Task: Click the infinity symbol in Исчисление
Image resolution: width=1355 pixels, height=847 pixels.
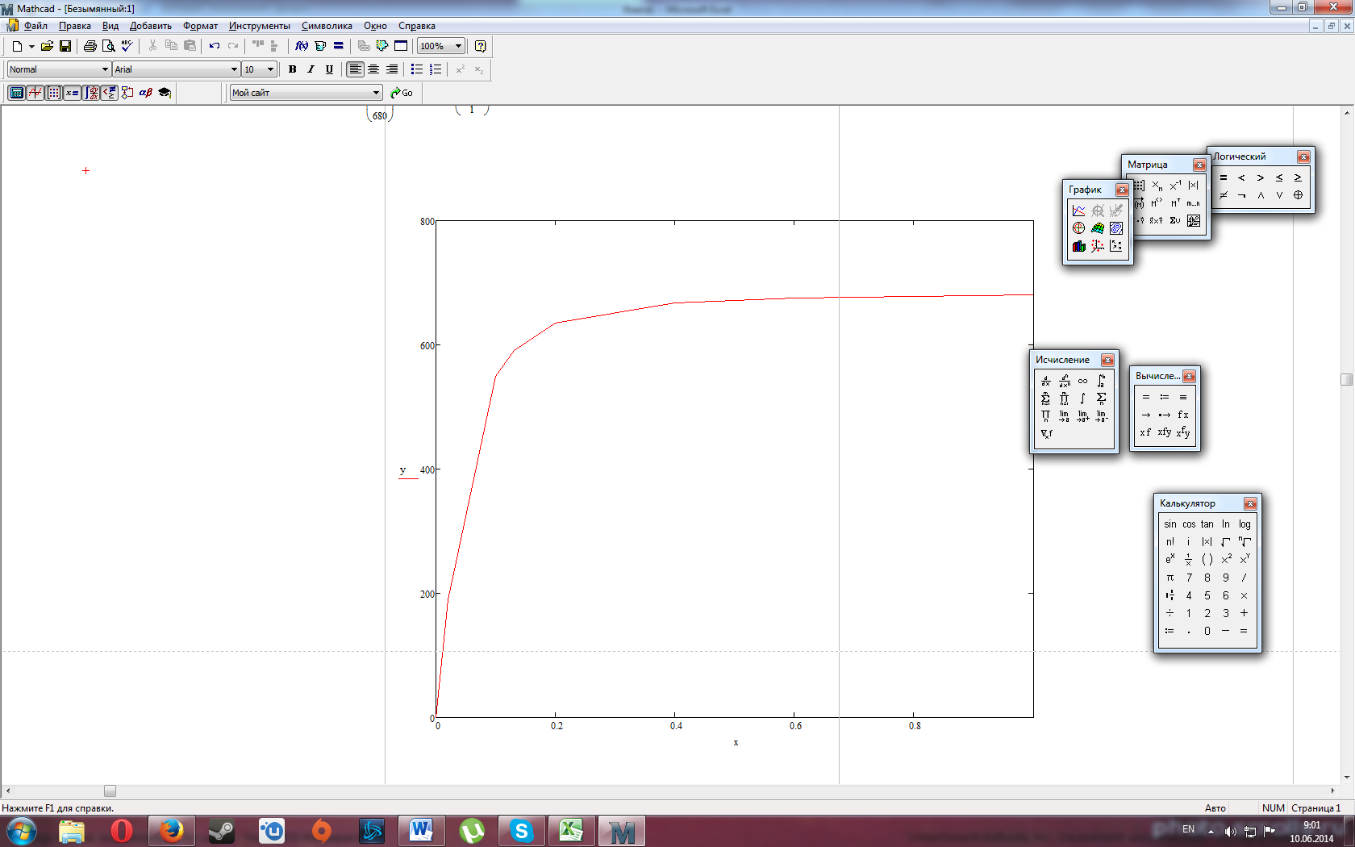Action: [1082, 381]
